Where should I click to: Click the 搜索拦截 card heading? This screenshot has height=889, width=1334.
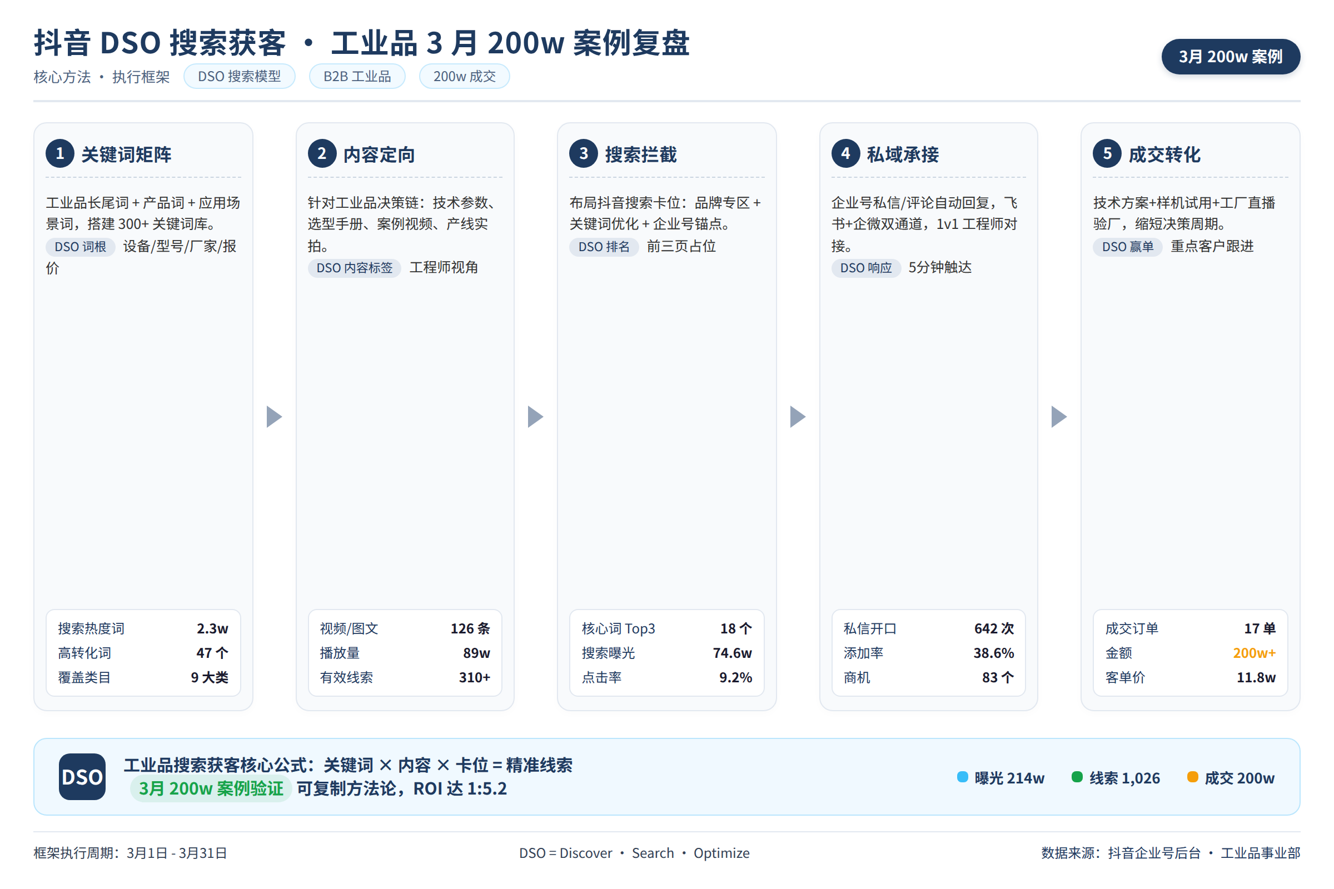coord(641,154)
